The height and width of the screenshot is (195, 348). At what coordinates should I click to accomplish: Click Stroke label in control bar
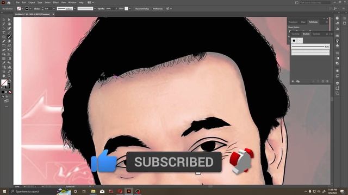pos(37,9)
